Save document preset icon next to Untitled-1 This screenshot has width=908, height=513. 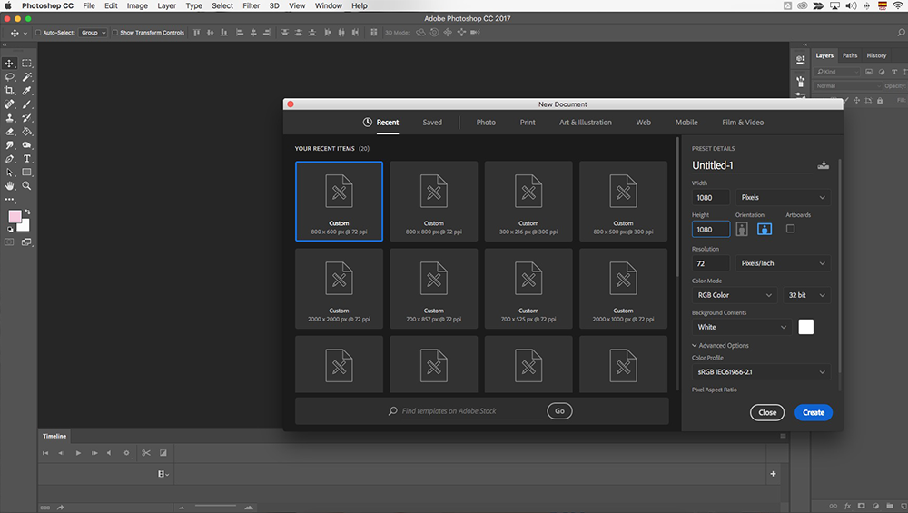823,165
